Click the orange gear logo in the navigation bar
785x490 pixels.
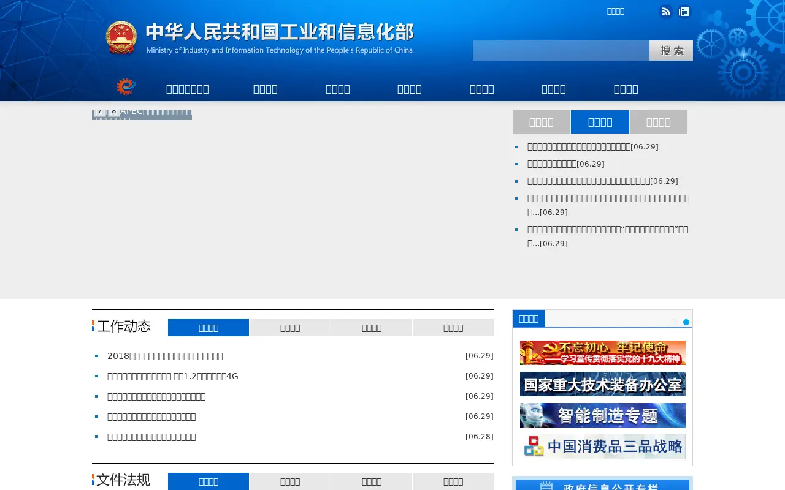point(126,87)
